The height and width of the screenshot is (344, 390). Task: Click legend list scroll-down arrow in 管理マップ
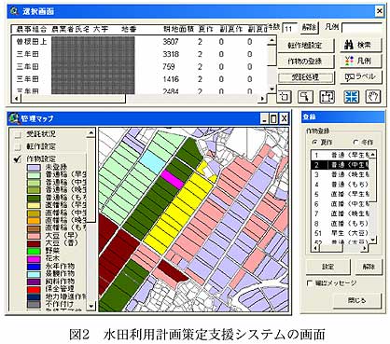pyautogui.click(x=91, y=306)
